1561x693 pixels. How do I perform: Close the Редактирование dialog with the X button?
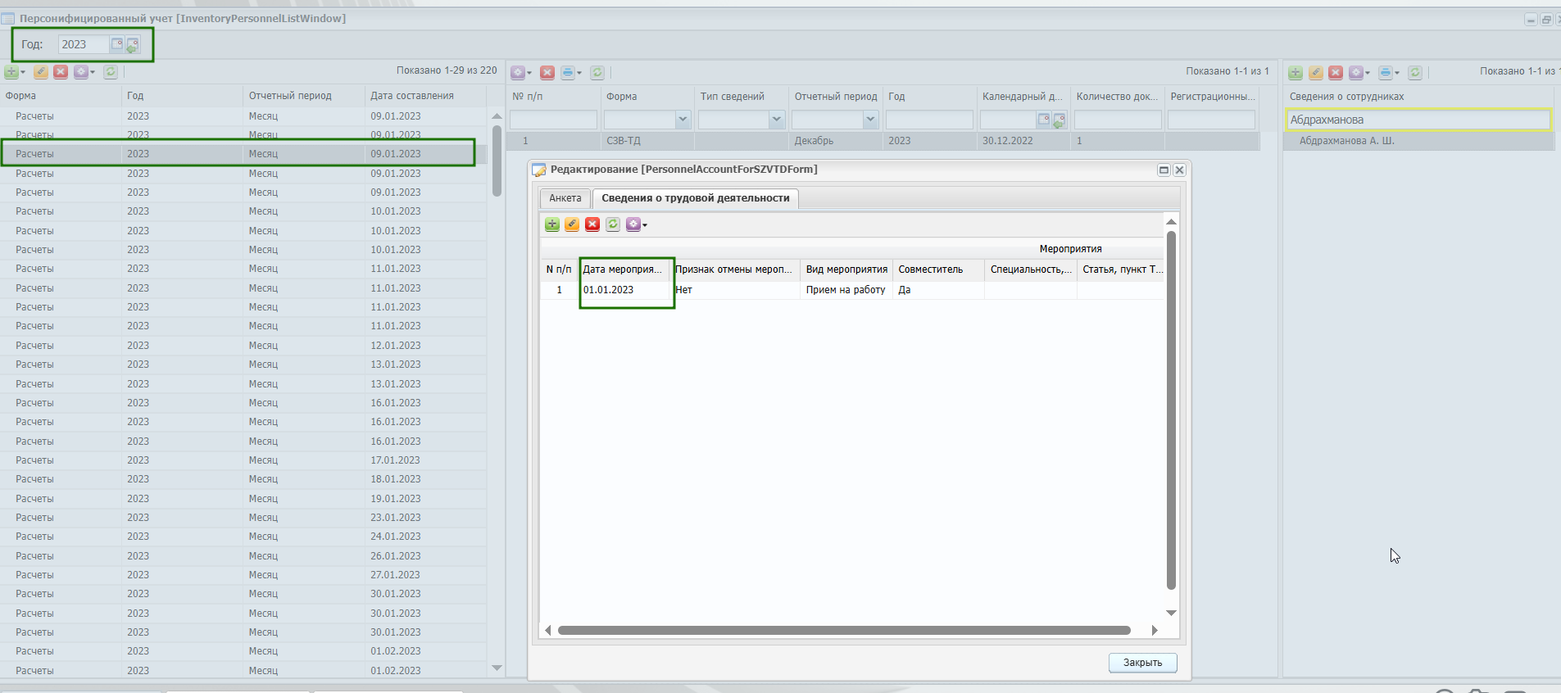pos(1180,170)
